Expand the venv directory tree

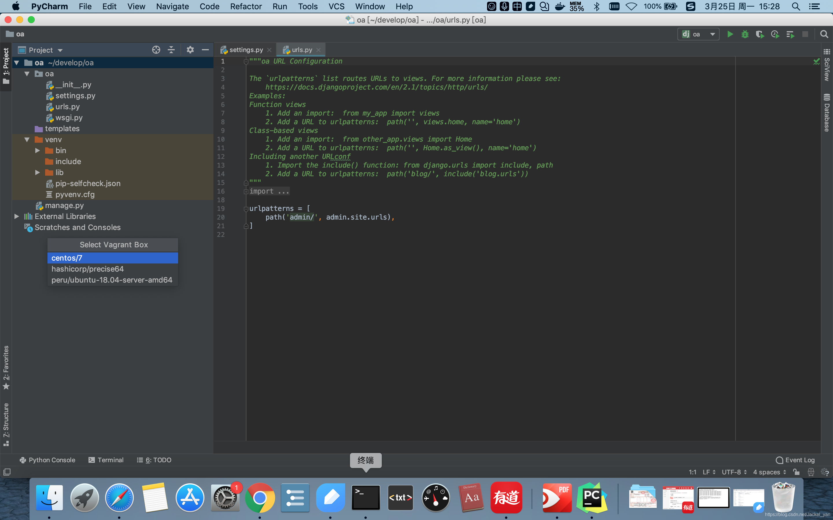click(x=27, y=140)
